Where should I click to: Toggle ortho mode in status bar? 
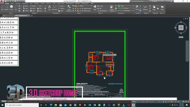click(145, 101)
